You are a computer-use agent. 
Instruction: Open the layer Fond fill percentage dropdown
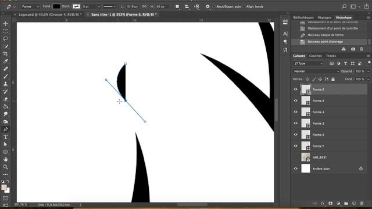tap(369, 79)
